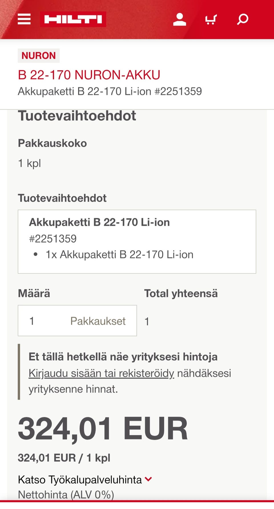
Task: Open the user account icon
Action: coord(180,19)
